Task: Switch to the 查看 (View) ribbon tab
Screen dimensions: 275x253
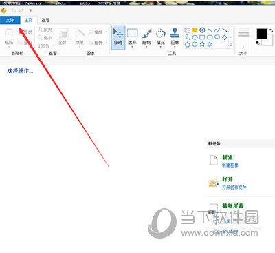Action: [45, 20]
